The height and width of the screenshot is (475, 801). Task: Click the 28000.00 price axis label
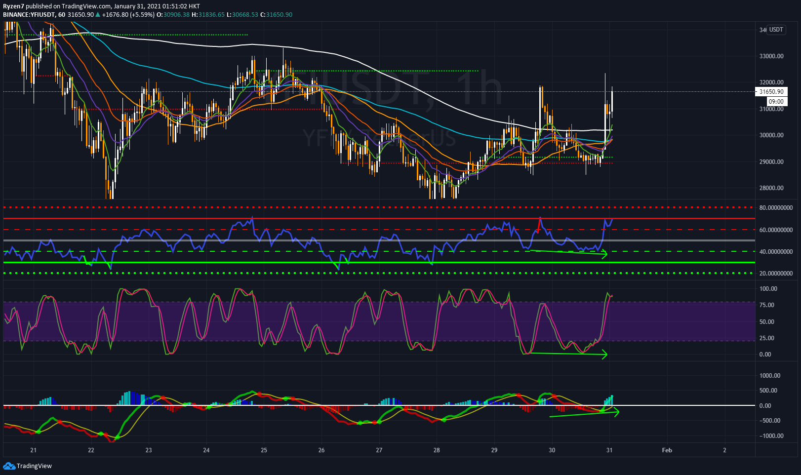771,188
